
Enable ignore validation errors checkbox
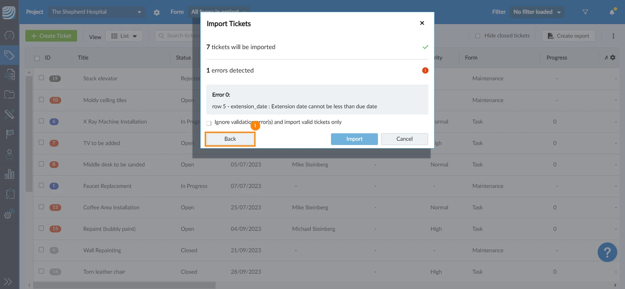[x=209, y=123]
